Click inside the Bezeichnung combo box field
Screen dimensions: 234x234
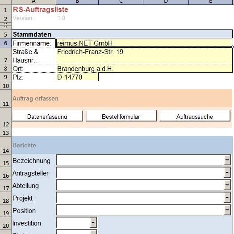tap(140, 160)
